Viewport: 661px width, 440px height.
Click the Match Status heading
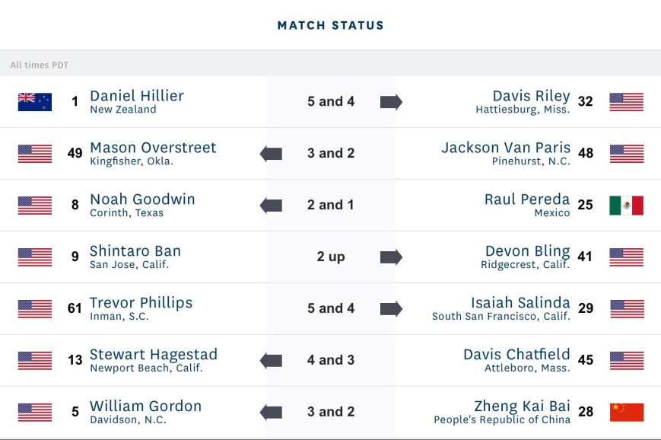point(330,26)
